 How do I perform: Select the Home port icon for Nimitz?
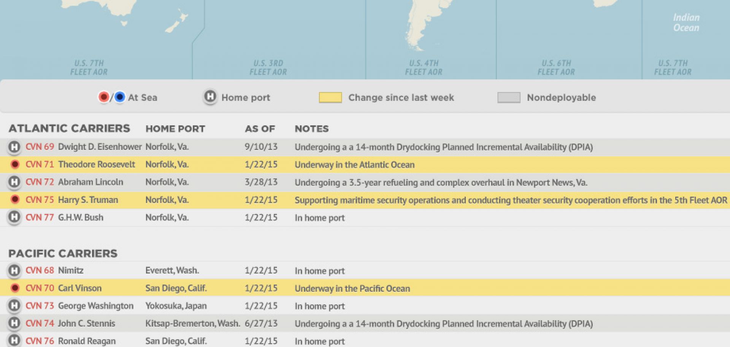[x=14, y=270]
